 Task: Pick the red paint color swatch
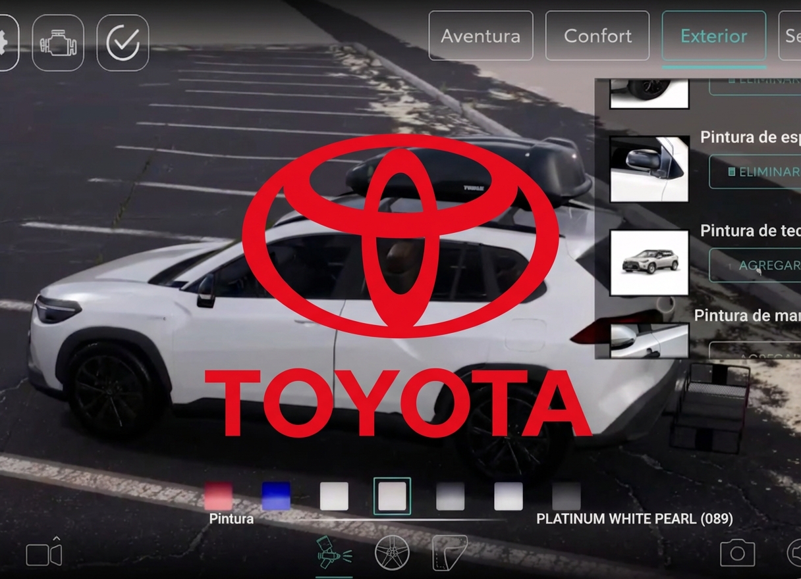click(x=219, y=496)
